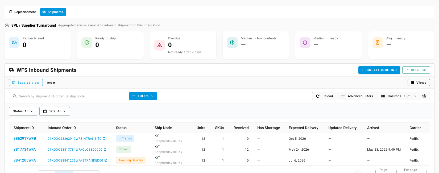Click the gauge icon beside 3PL / Supplier Turnaround
439x173 pixels.
pyautogui.click(x=7, y=26)
